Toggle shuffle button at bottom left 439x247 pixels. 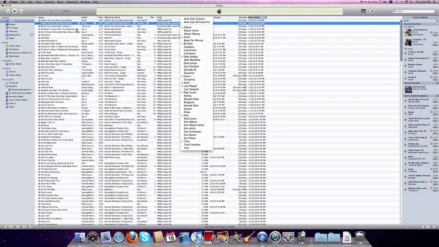pos(14,227)
